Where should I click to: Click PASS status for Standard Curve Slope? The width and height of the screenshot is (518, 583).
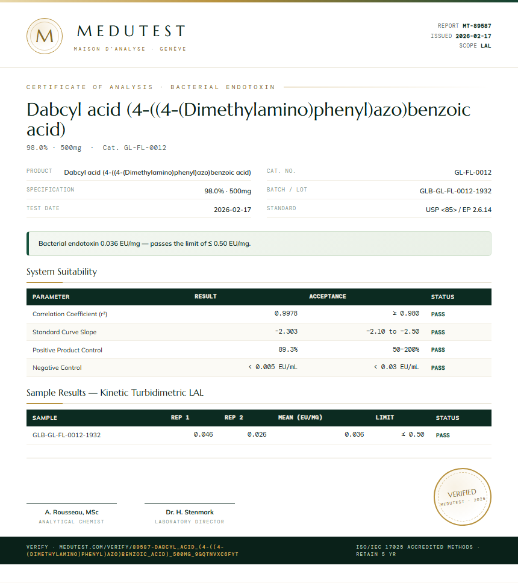click(438, 332)
